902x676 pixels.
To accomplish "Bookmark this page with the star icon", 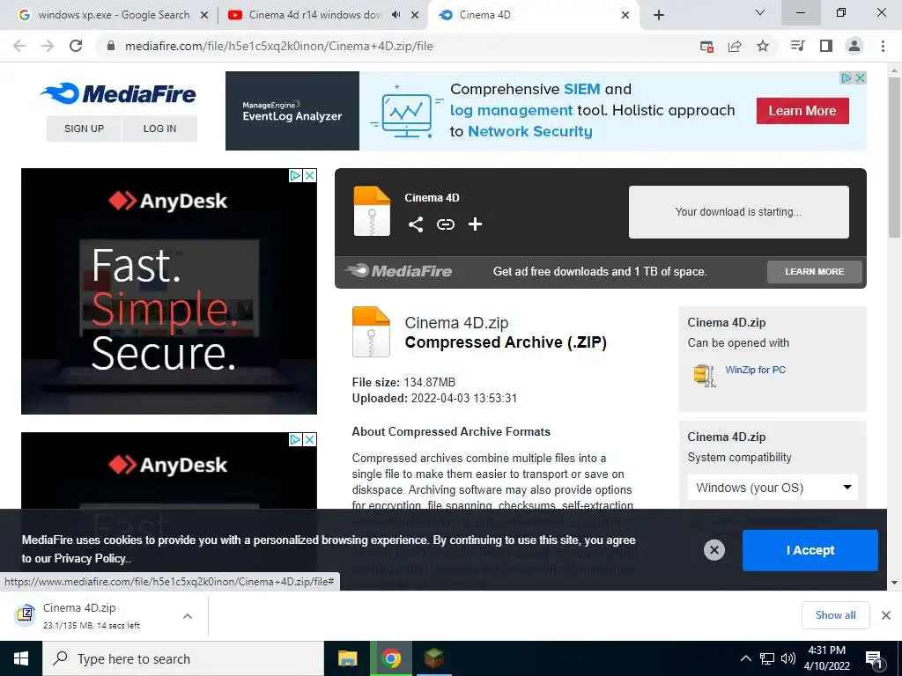I will click(763, 46).
